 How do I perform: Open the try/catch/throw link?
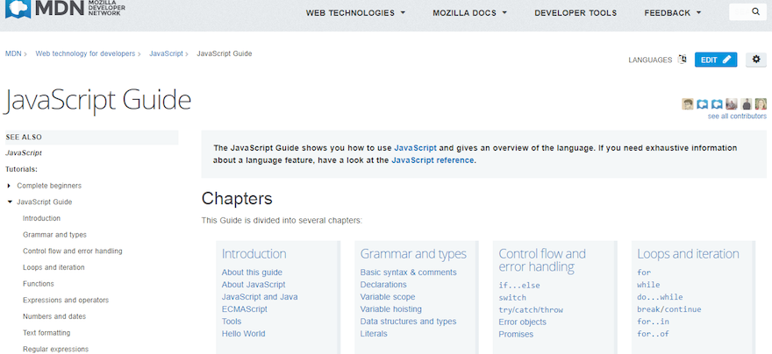(x=531, y=310)
